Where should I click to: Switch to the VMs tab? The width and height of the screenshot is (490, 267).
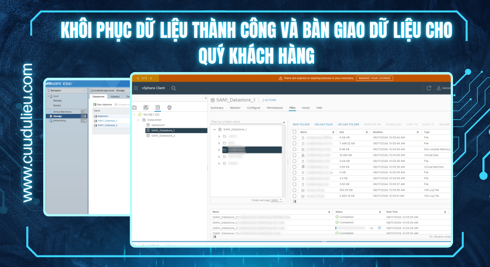click(319, 108)
